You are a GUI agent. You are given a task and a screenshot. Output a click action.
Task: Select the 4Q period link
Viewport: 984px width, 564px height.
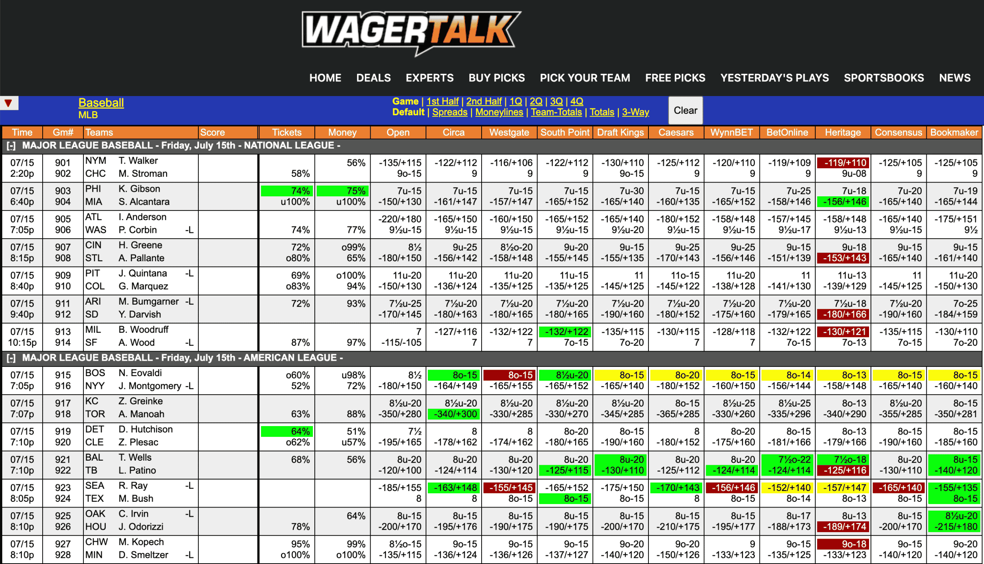(576, 101)
